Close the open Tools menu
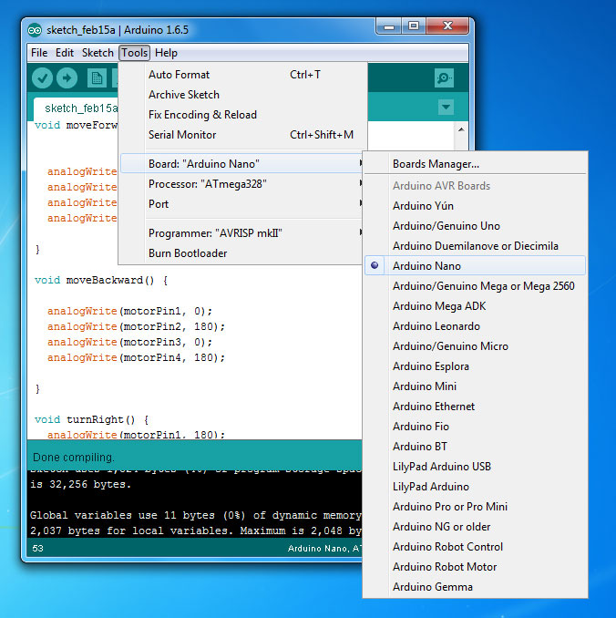616x618 pixels. [134, 53]
